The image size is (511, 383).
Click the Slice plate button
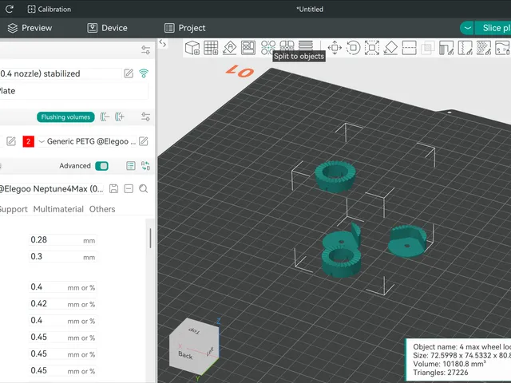(x=493, y=28)
